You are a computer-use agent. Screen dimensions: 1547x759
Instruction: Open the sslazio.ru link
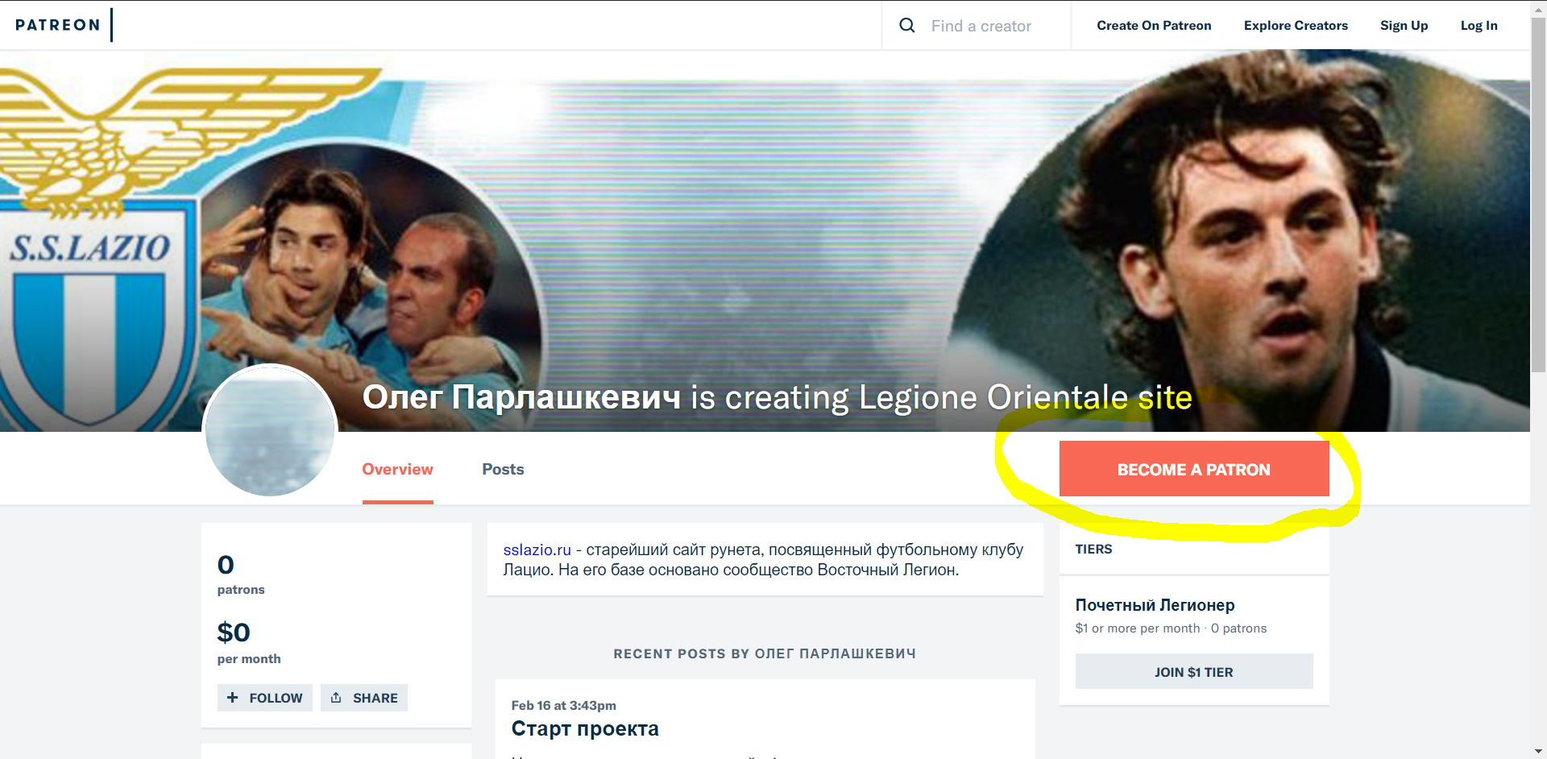[537, 550]
